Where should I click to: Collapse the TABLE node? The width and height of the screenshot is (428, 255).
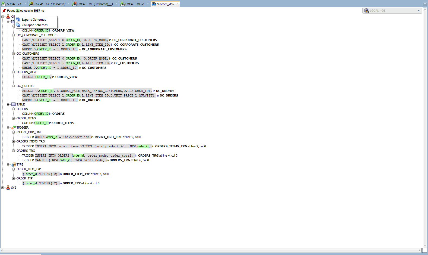(8, 104)
